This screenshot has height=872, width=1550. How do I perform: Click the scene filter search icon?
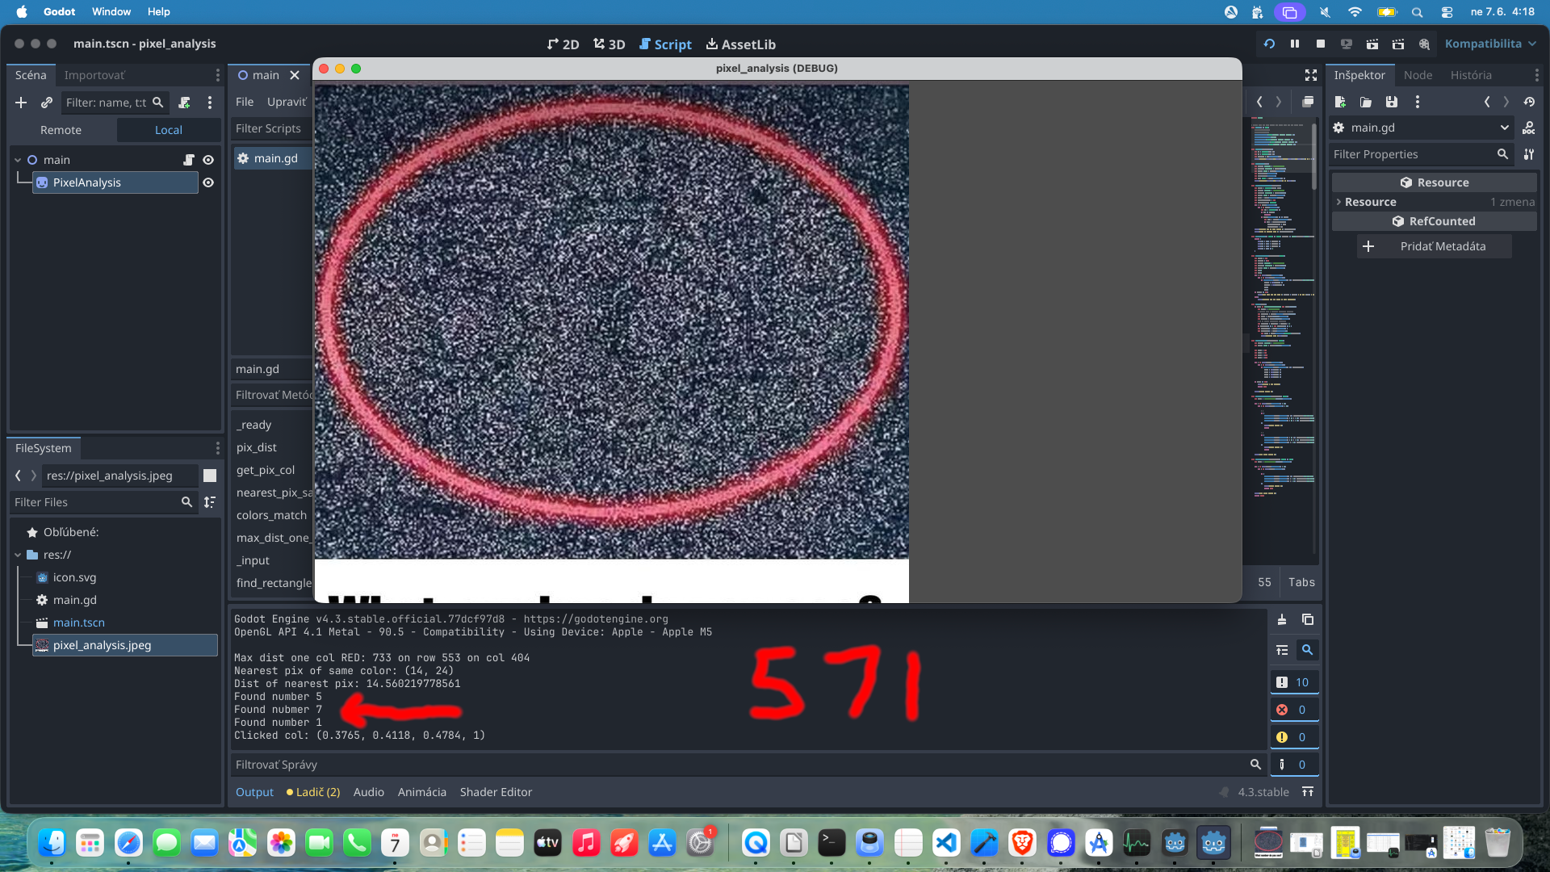(x=158, y=103)
